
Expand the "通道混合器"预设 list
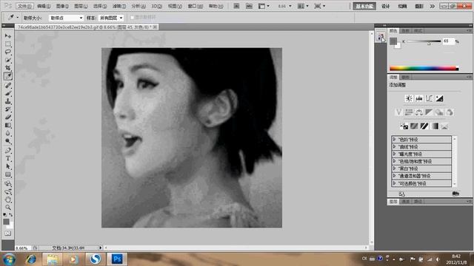[x=394, y=176]
